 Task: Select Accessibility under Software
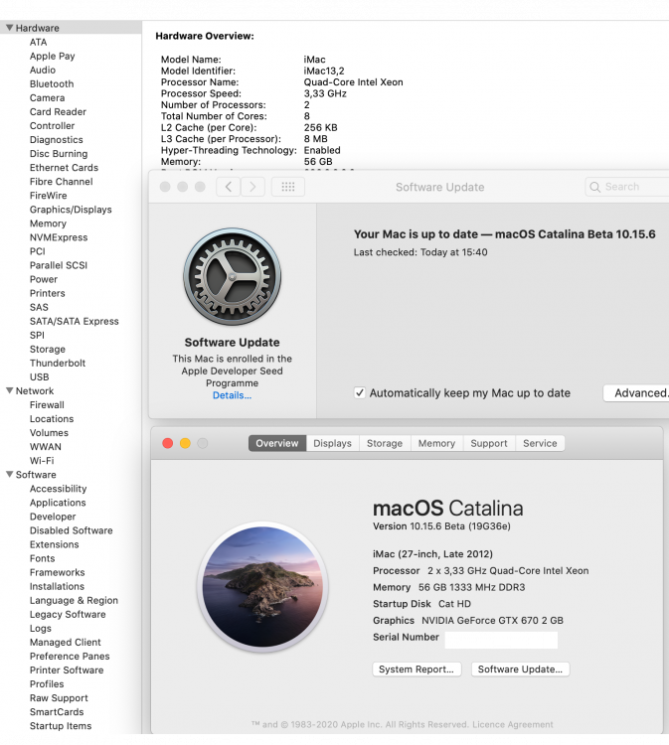tap(58, 489)
